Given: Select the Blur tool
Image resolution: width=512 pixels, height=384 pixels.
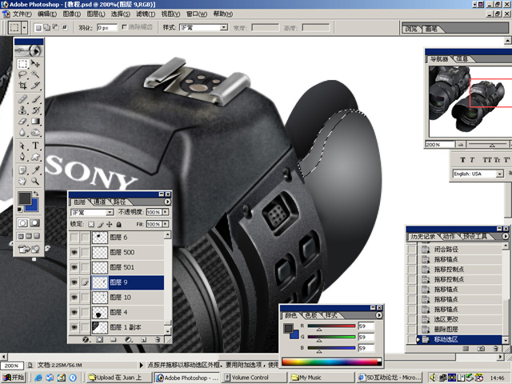Looking at the screenshot, I should coord(22,132).
